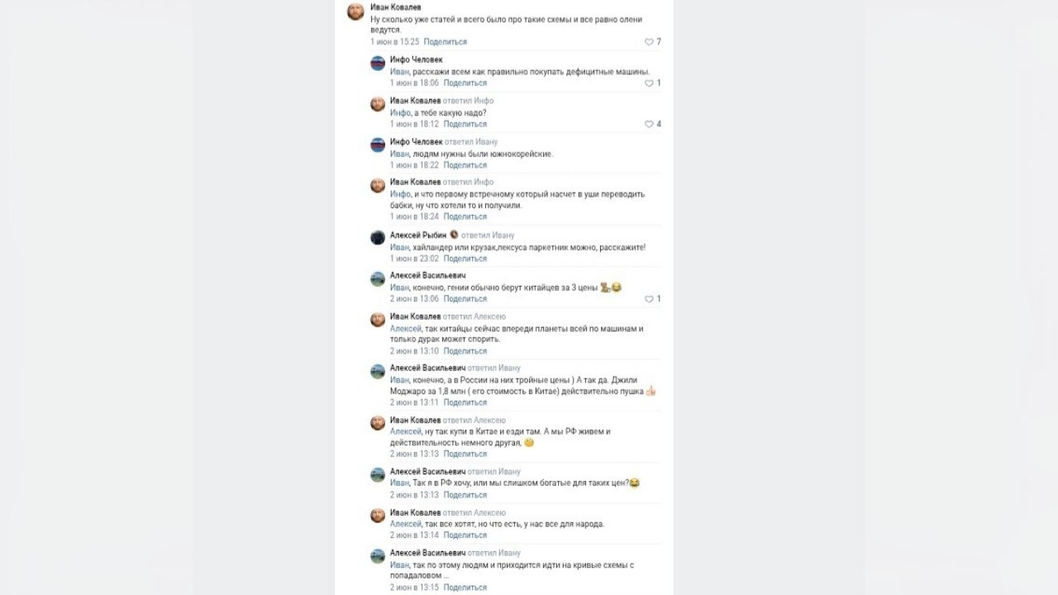Viewport: 1058px width, 595px height.
Task: Click the 'Алексей' mention in the 13:13 reply
Action: click(x=405, y=431)
